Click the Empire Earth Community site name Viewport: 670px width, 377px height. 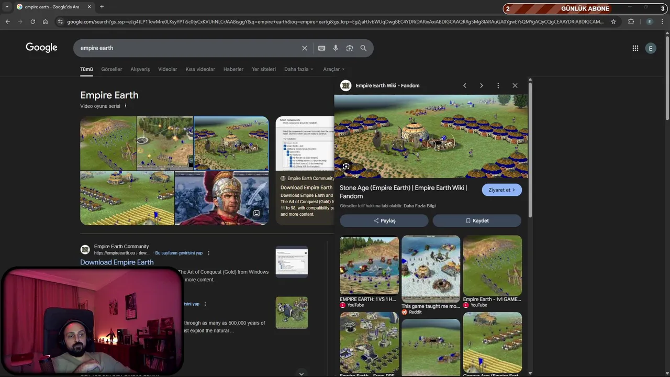click(121, 247)
